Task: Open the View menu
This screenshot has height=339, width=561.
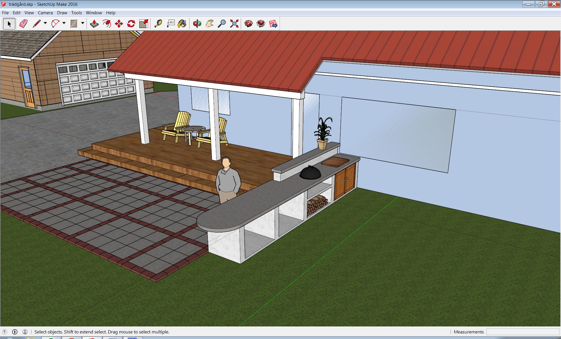Action: [29, 13]
